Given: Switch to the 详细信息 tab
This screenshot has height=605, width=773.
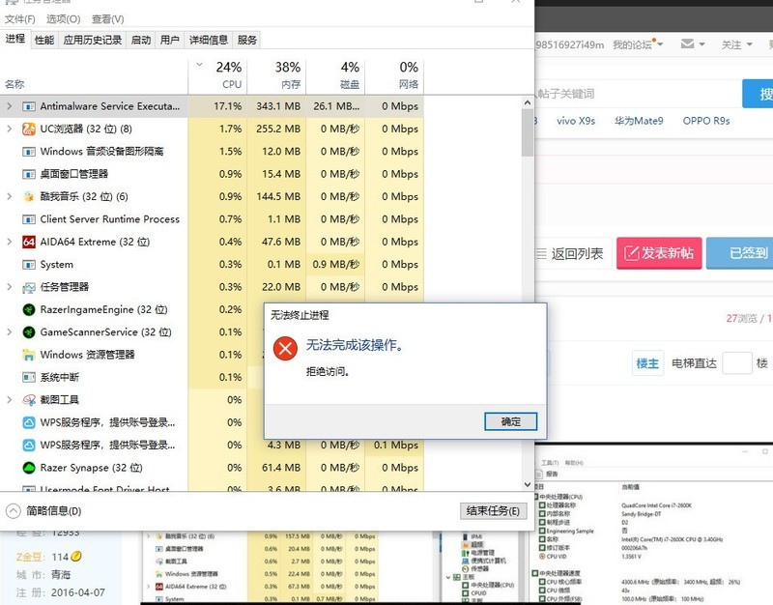Looking at the screenshot, I should point(209,40).
